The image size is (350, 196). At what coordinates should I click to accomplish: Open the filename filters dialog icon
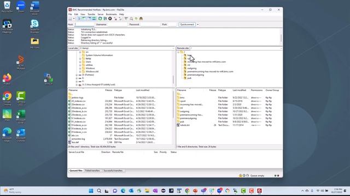pyautogui.click(x=126, y=19)
